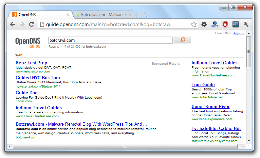Click the Sponsored Results label
Screen dimensions: 260x158
166,64
